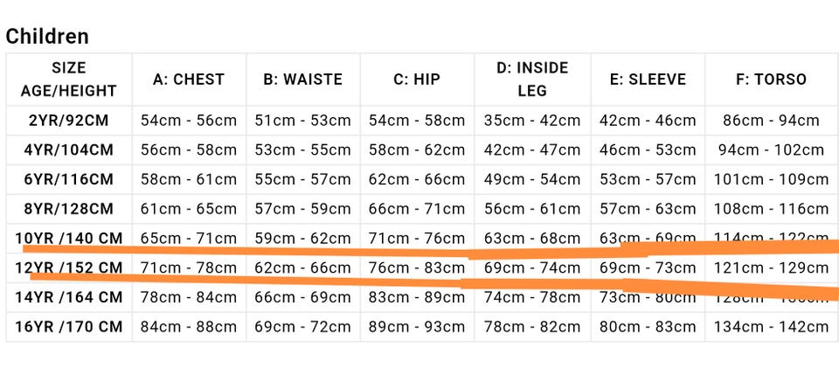
Task: Click the 8YR/128CM row label
Action: [x=69, y=210]
